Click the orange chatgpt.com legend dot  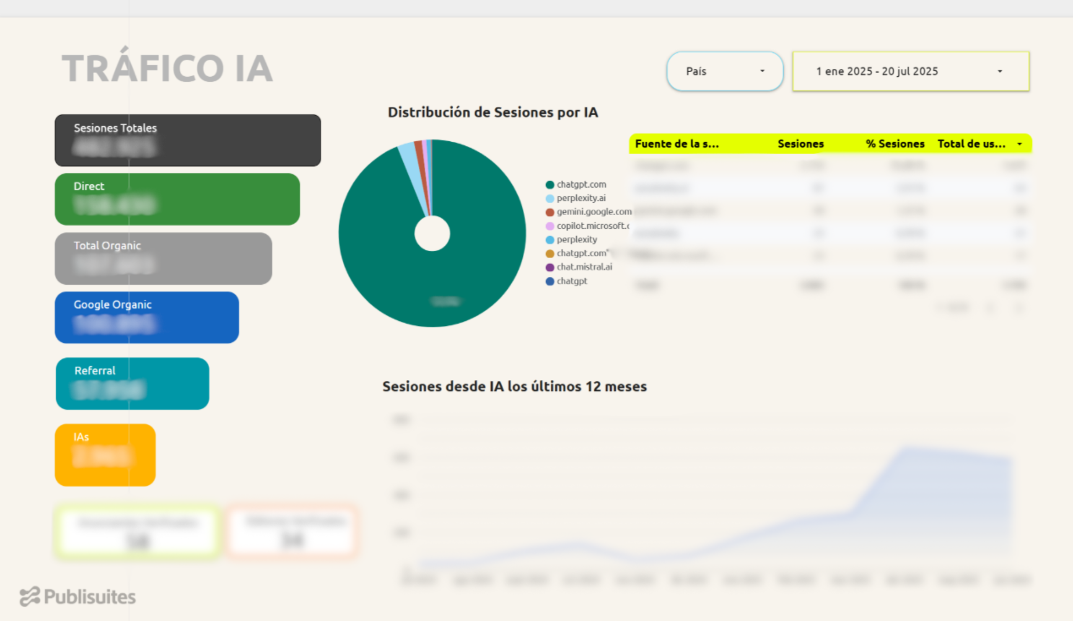pyautogui.click(x=549, y=254)
